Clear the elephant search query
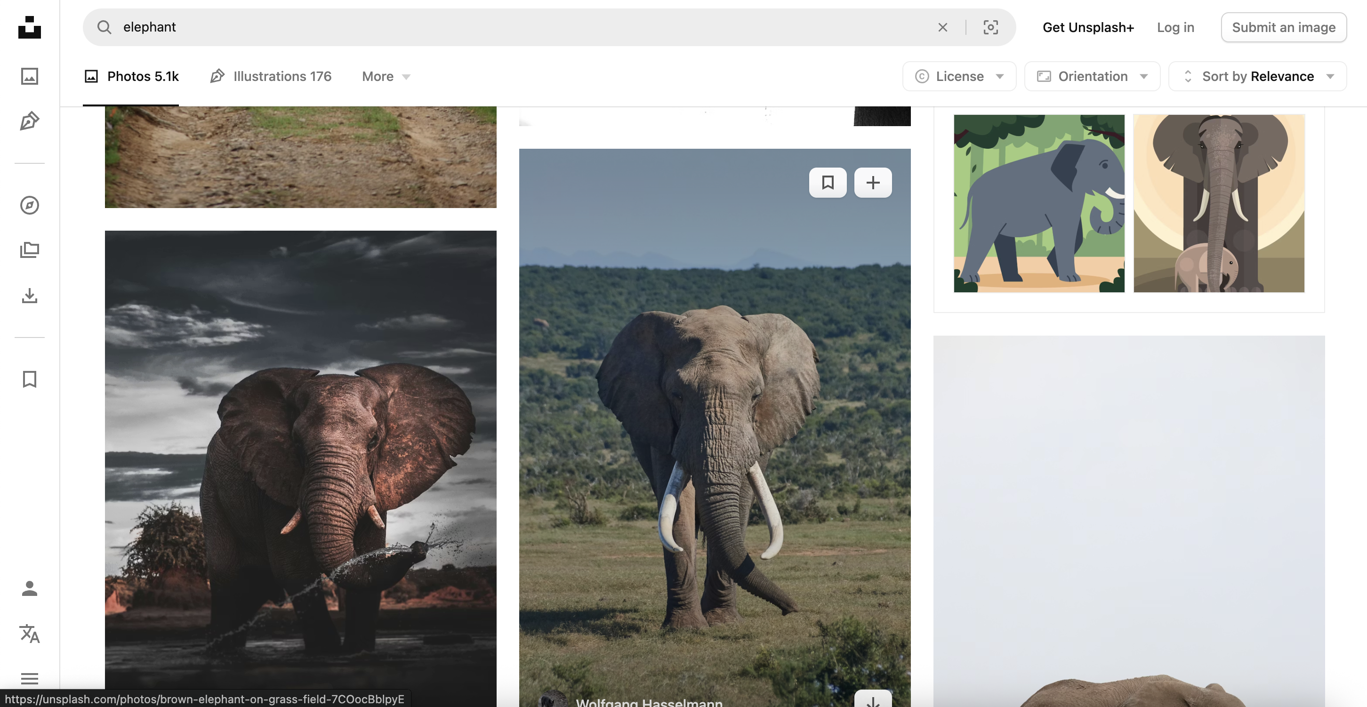The image size is (1367, 707). [x=942, y=27]
